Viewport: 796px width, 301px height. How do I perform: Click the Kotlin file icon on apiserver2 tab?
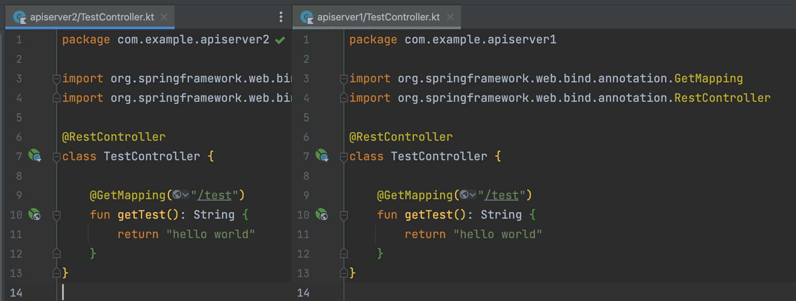coord(20,17)
